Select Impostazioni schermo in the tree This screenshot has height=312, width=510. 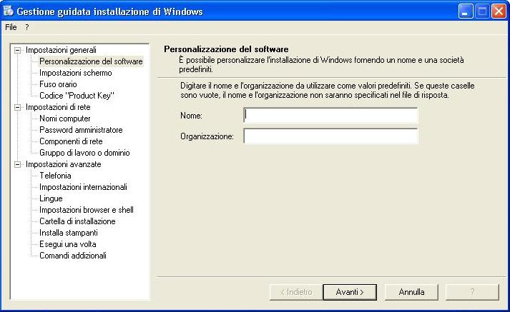coord(75,73)
